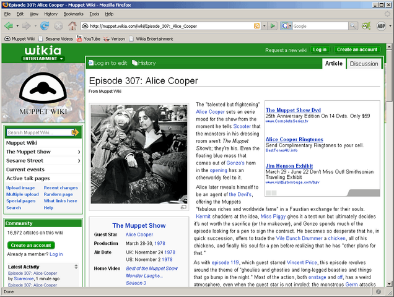The width and height of the screenshot is (394, 297).
Task: Open Vincent Price link
Action: 302,262
